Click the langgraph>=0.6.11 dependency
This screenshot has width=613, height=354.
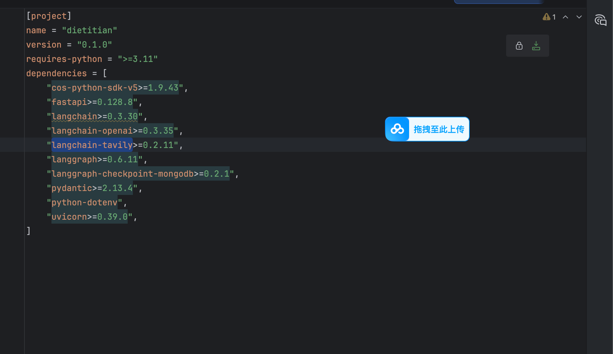(x=95, y=159)
